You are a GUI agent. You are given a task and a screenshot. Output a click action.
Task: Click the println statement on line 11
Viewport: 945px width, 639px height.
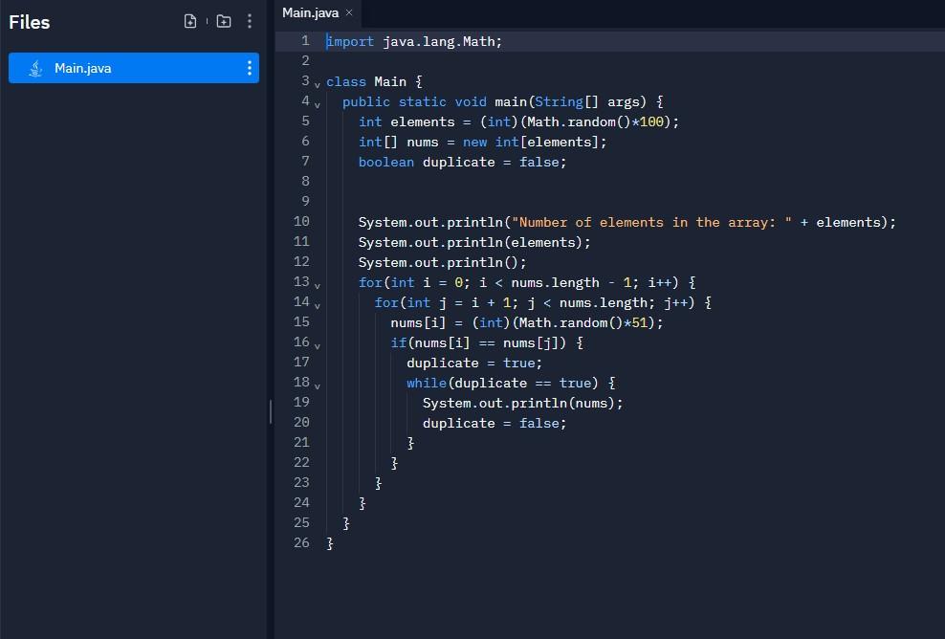(473, 242)
